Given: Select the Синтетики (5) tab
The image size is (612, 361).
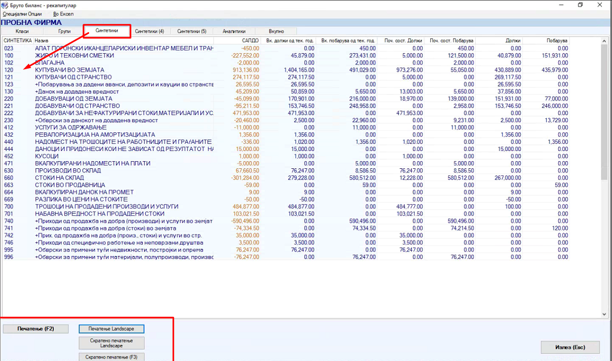Looking at the screenshot, I should coord(192,31).
